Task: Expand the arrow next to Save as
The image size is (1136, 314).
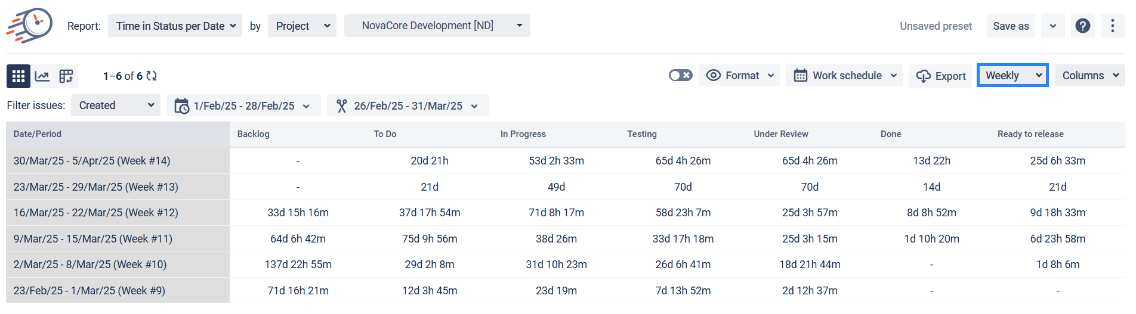Action: [x=1053, y=26]
